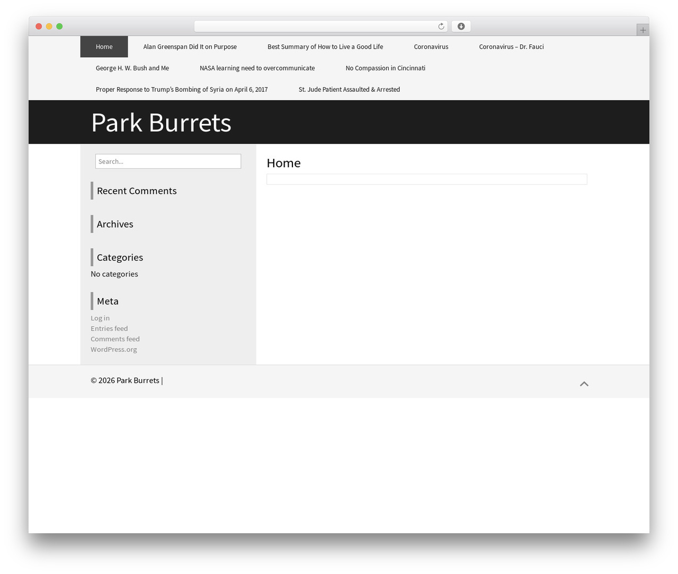This screenshot has width=678, height=574.
Task: Open Coronavirus – Dr. Fauci page
Action: (x=512, y=47)
